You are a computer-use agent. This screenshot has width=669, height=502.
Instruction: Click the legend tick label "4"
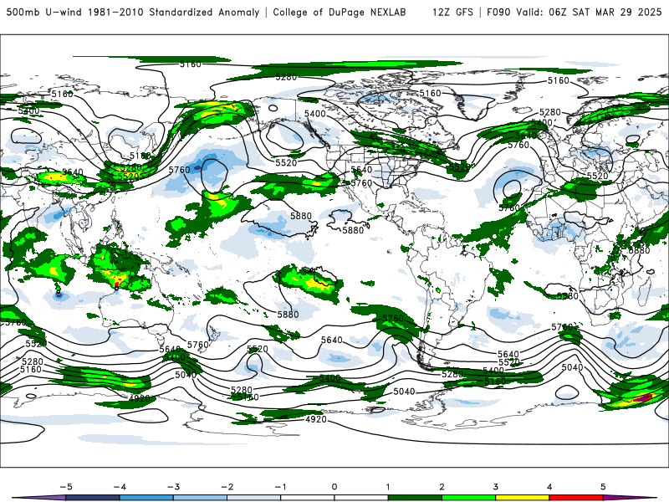click(549, 487)
